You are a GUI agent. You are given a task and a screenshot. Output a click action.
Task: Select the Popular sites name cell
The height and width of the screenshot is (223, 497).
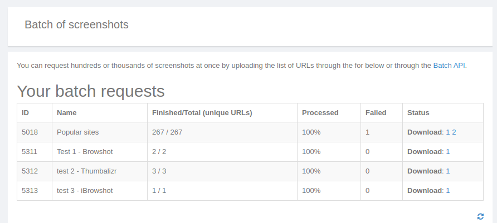[77, 132]
